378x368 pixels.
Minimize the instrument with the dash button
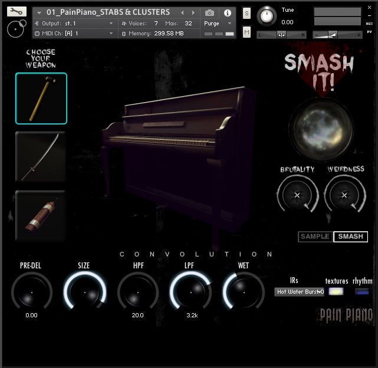coord(369,16)
